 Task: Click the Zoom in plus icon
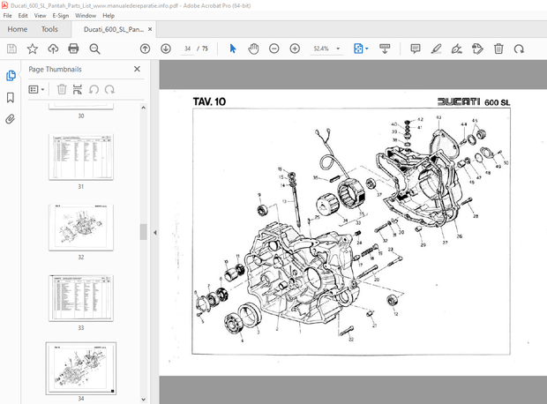pos(295,49)
